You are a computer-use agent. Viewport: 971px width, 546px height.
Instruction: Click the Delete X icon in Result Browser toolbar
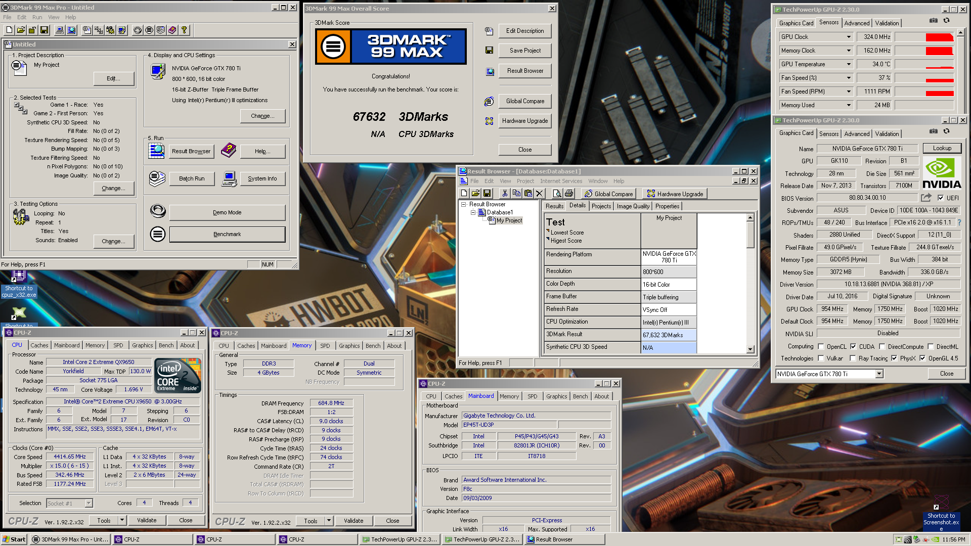(540, 194)
